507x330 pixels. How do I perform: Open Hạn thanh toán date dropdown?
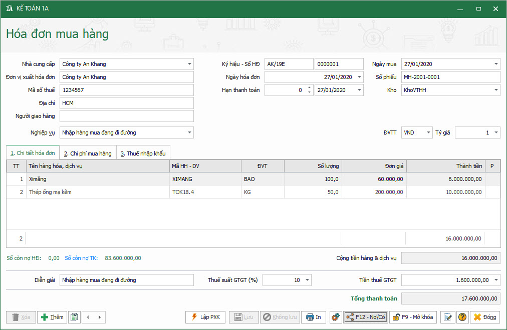click(359, 90)
